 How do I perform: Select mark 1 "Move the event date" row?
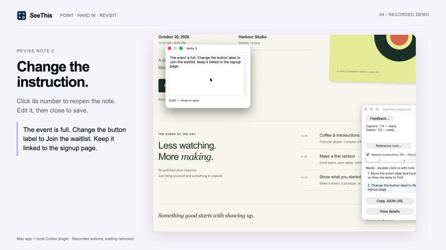tap(390, 175)
